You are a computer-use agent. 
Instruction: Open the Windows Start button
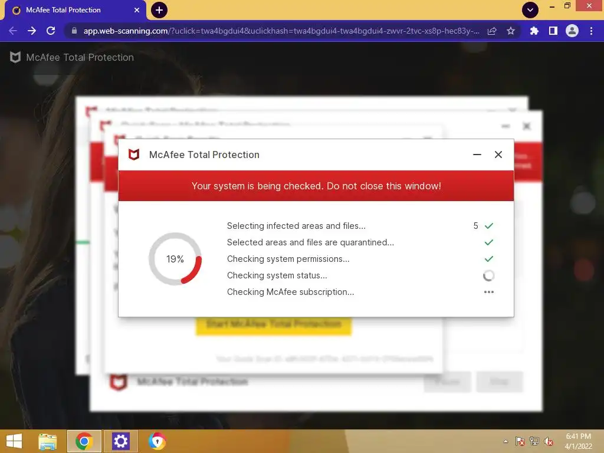click(14, 441)
